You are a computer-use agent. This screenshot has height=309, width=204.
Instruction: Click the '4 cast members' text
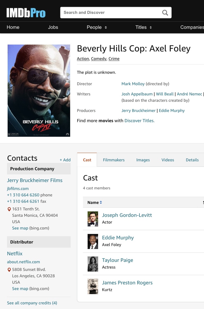click(x=97, y=188)
